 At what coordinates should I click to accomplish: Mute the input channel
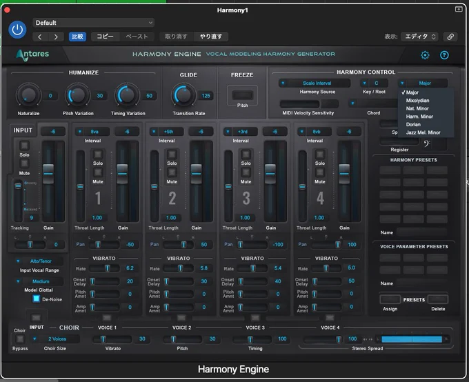[24, 163]
